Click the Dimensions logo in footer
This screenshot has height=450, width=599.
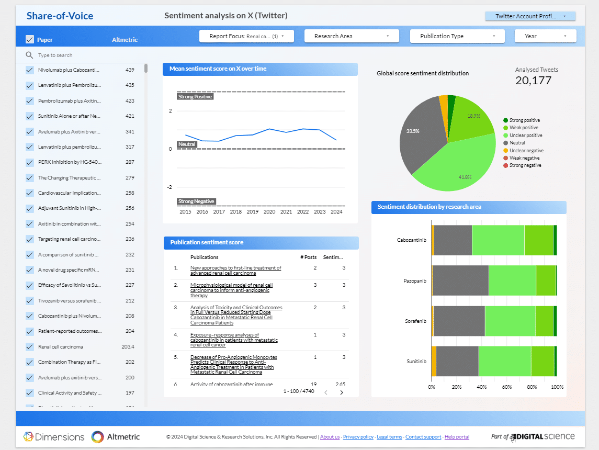coord(54,437)
